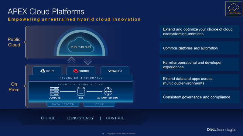This screenshot has width=243, height=136.
Task: Click the CONSISTENCY label
Action: (x=80, y=118)
